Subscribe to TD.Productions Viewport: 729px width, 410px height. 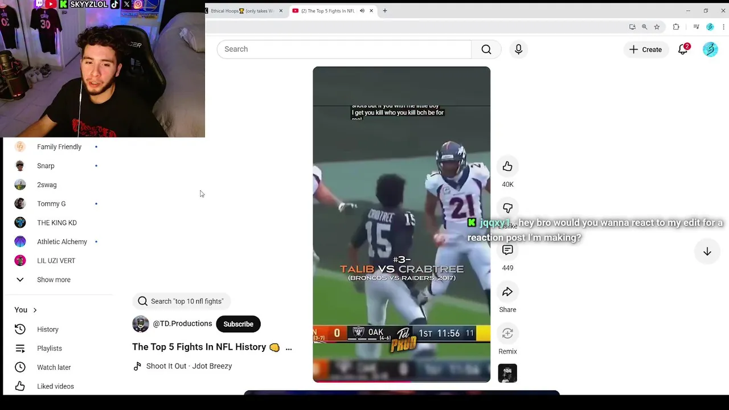pyautogui.click(x=238, y=324)
